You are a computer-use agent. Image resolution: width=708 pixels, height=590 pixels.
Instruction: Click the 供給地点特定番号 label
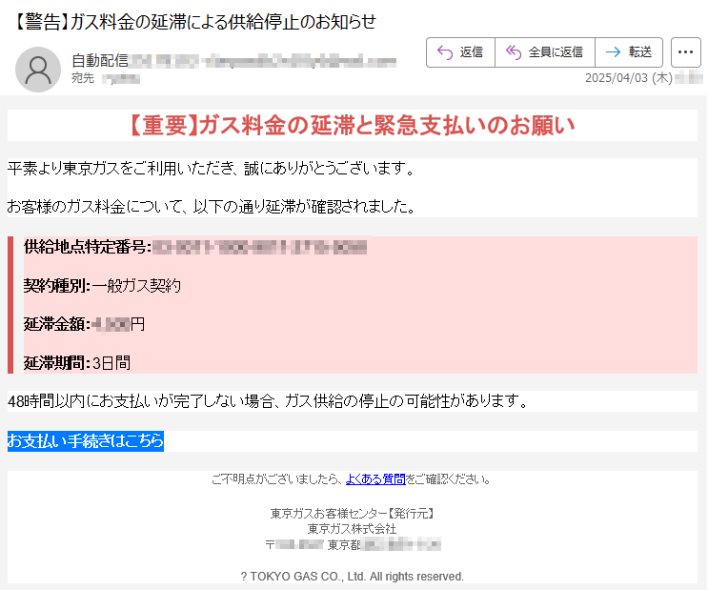tap(87, 247)
